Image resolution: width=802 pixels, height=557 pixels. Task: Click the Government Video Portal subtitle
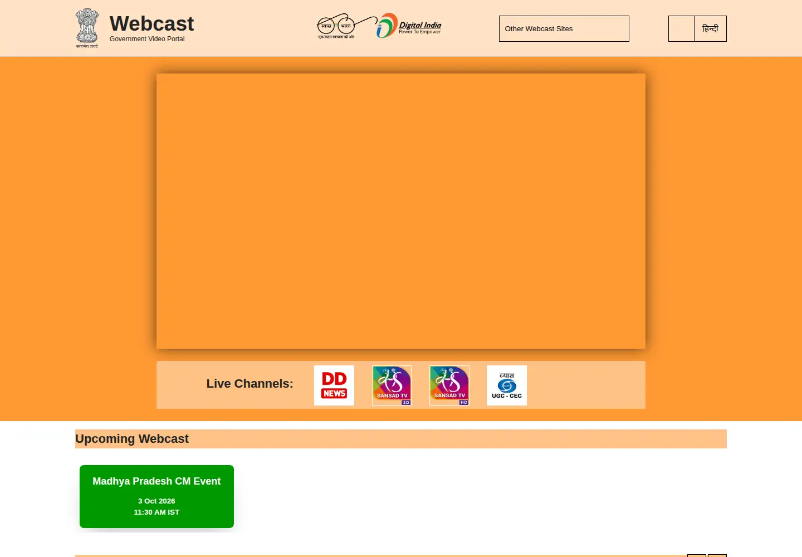(147, 39)
